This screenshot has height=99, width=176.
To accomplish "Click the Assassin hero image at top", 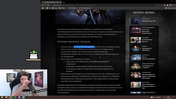I will click(x=90, y=17).
